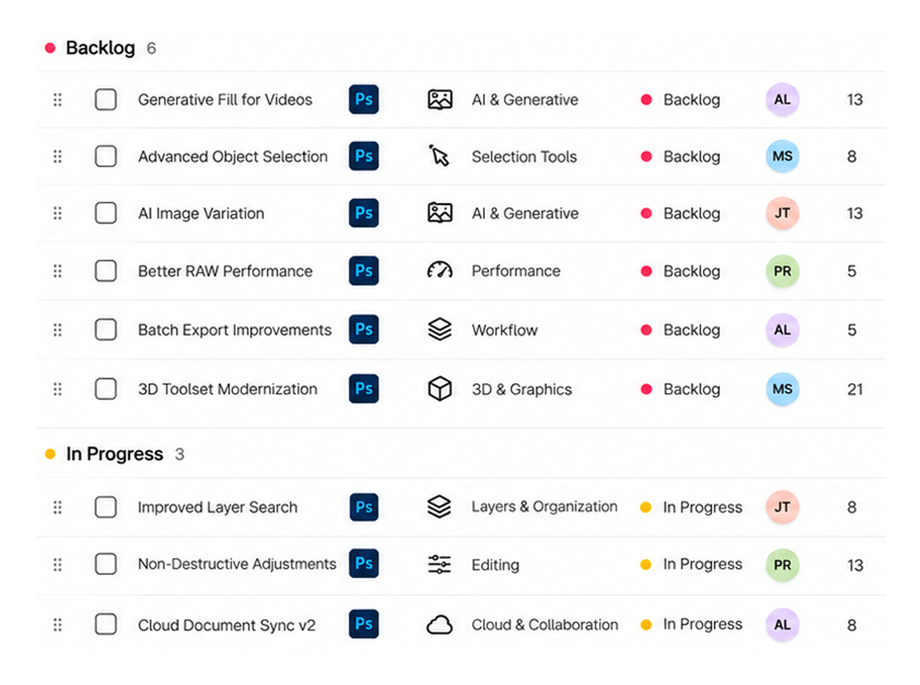Click the image icon in AI Image Variation row

pyautogui.click(x=440, y=213)
